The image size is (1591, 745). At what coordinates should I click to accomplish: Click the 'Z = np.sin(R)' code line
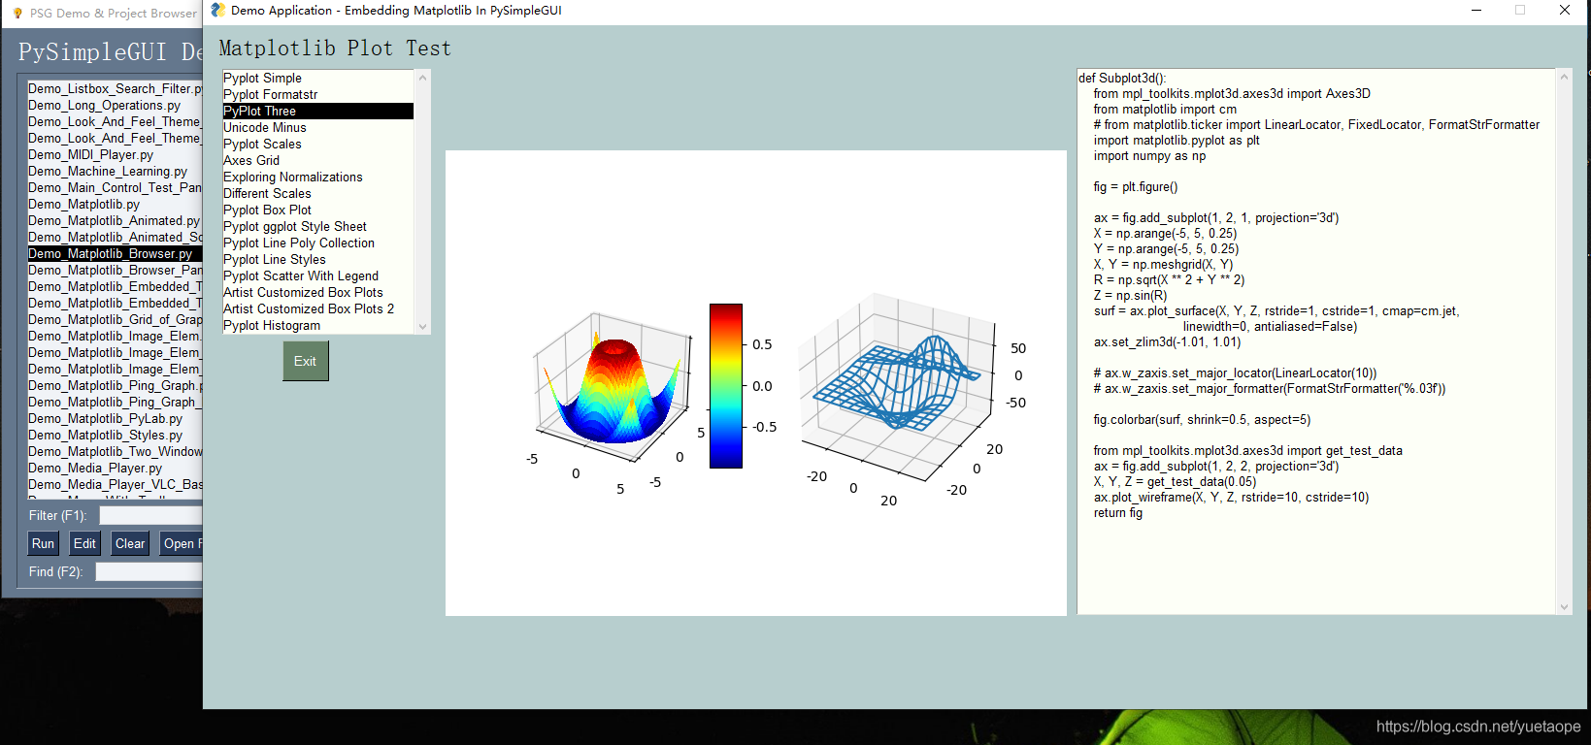click(1131, 295)
